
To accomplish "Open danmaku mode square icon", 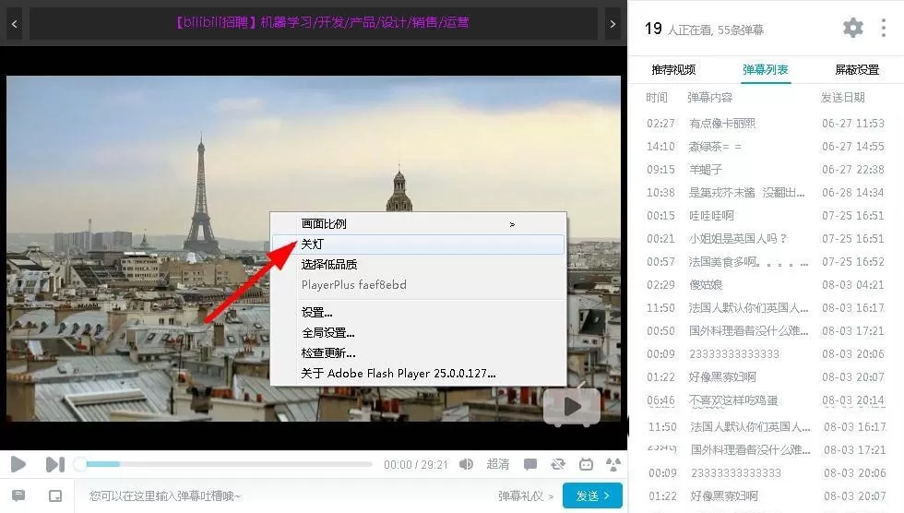I will pos(55,495).
